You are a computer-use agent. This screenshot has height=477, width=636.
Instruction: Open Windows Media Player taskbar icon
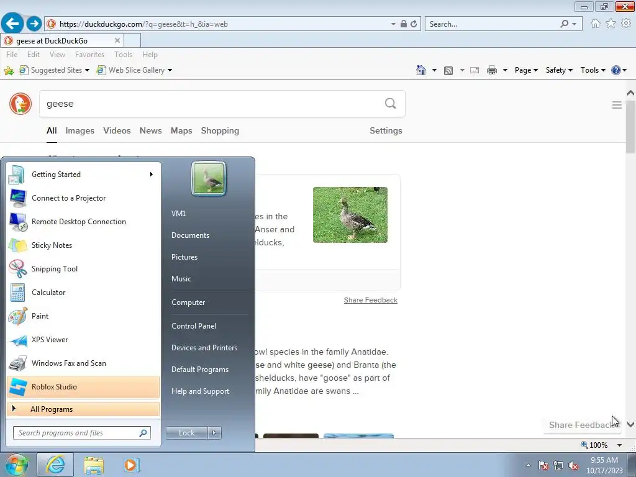[x=131, y=465]
